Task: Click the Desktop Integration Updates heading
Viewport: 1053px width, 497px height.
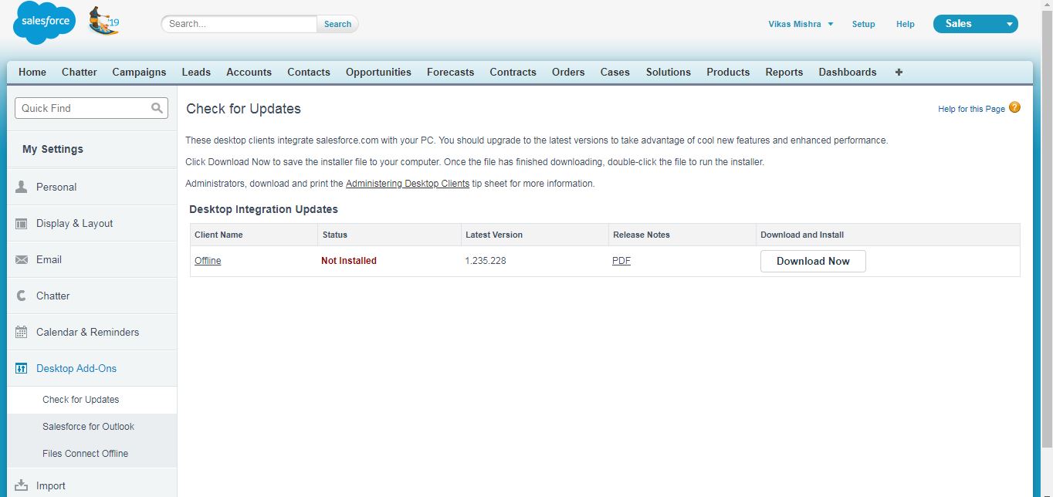Action: [263, 209]
